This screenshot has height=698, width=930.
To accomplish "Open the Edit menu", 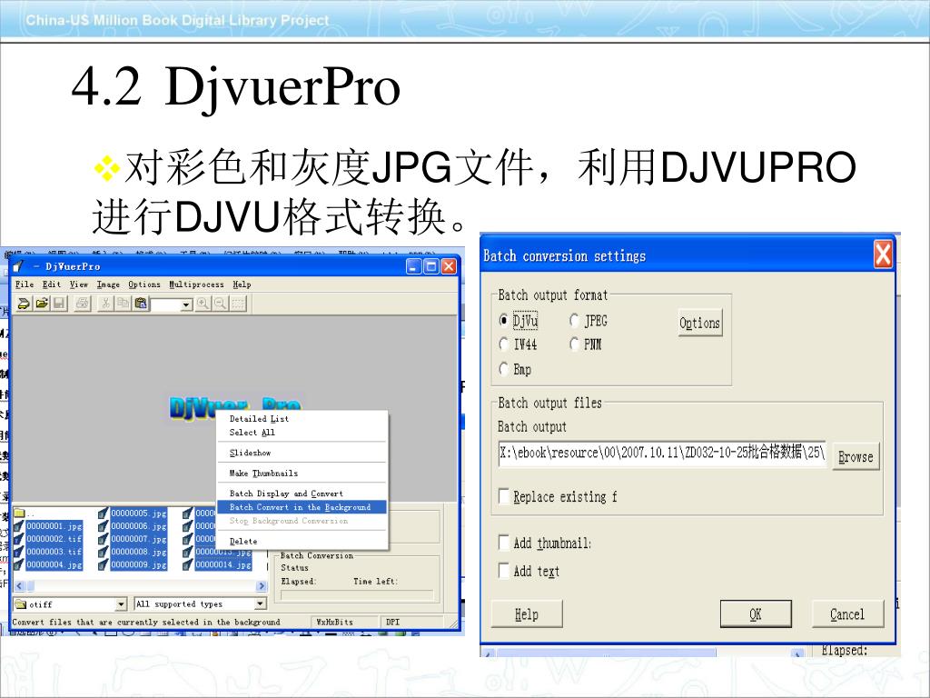I will tap(52, 284).
